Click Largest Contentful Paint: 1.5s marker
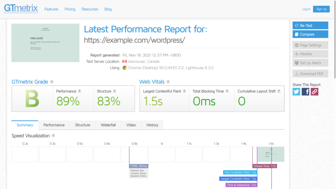The image size is (336, 189). tap(238, 179)
